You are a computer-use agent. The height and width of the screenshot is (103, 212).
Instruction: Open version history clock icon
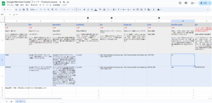click(x=180, y=3)
